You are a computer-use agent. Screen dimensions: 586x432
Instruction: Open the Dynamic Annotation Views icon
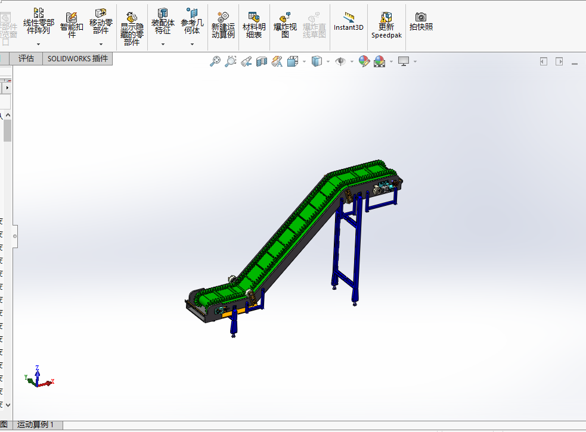tap(277, 61)
